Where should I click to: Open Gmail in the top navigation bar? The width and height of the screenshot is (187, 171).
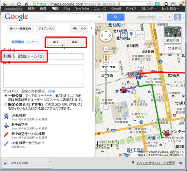pyautogui.click(x=116, y=8)
